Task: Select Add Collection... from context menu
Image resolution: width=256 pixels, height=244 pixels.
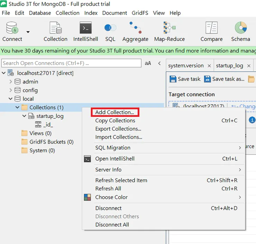Action: tap(115, 112)
